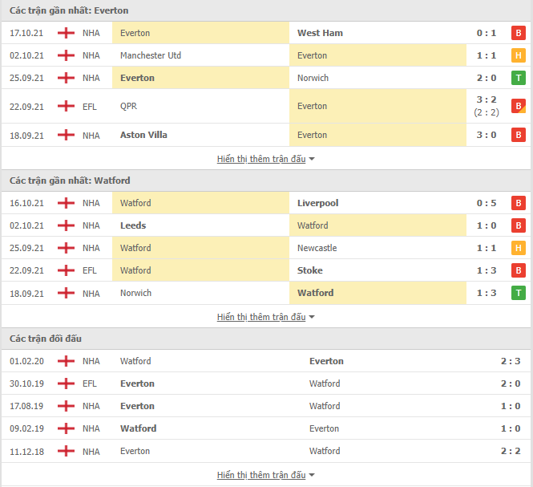
Task: Click the England flag on the Aston Villa row
Action: click(66, 135)
